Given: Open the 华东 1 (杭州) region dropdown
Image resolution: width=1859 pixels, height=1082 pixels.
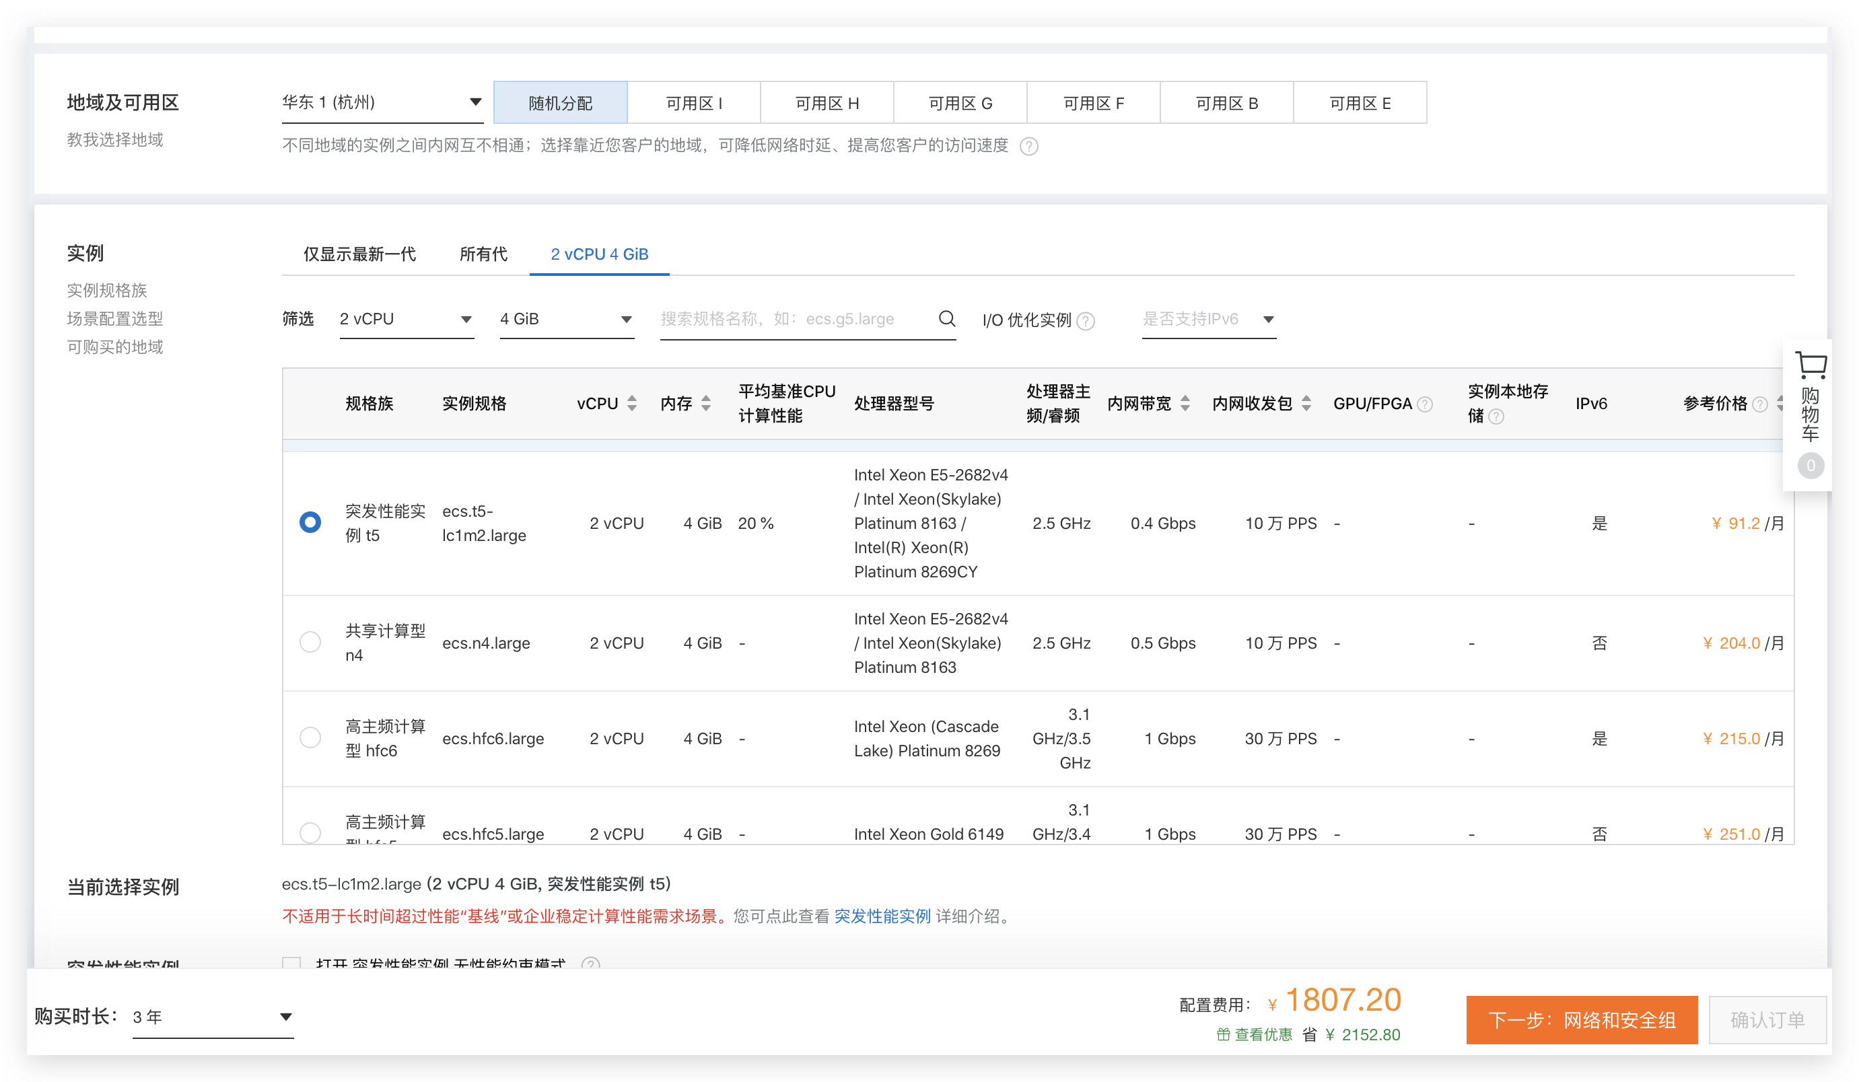Looking at the screenshot, I should pyautogui.click(x=382, y=102).
